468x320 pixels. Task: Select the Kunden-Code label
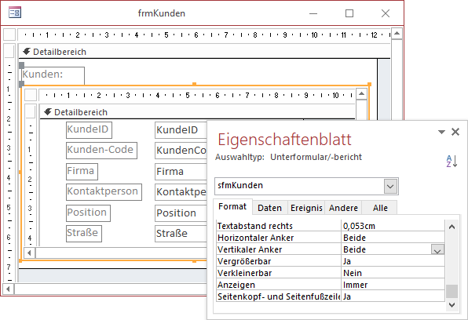(x=101, y=151)
